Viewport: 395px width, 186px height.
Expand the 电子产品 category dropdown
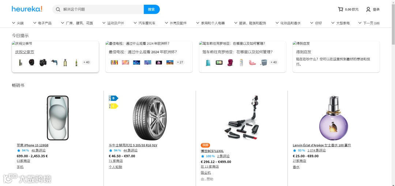click(x=42, y=23)
